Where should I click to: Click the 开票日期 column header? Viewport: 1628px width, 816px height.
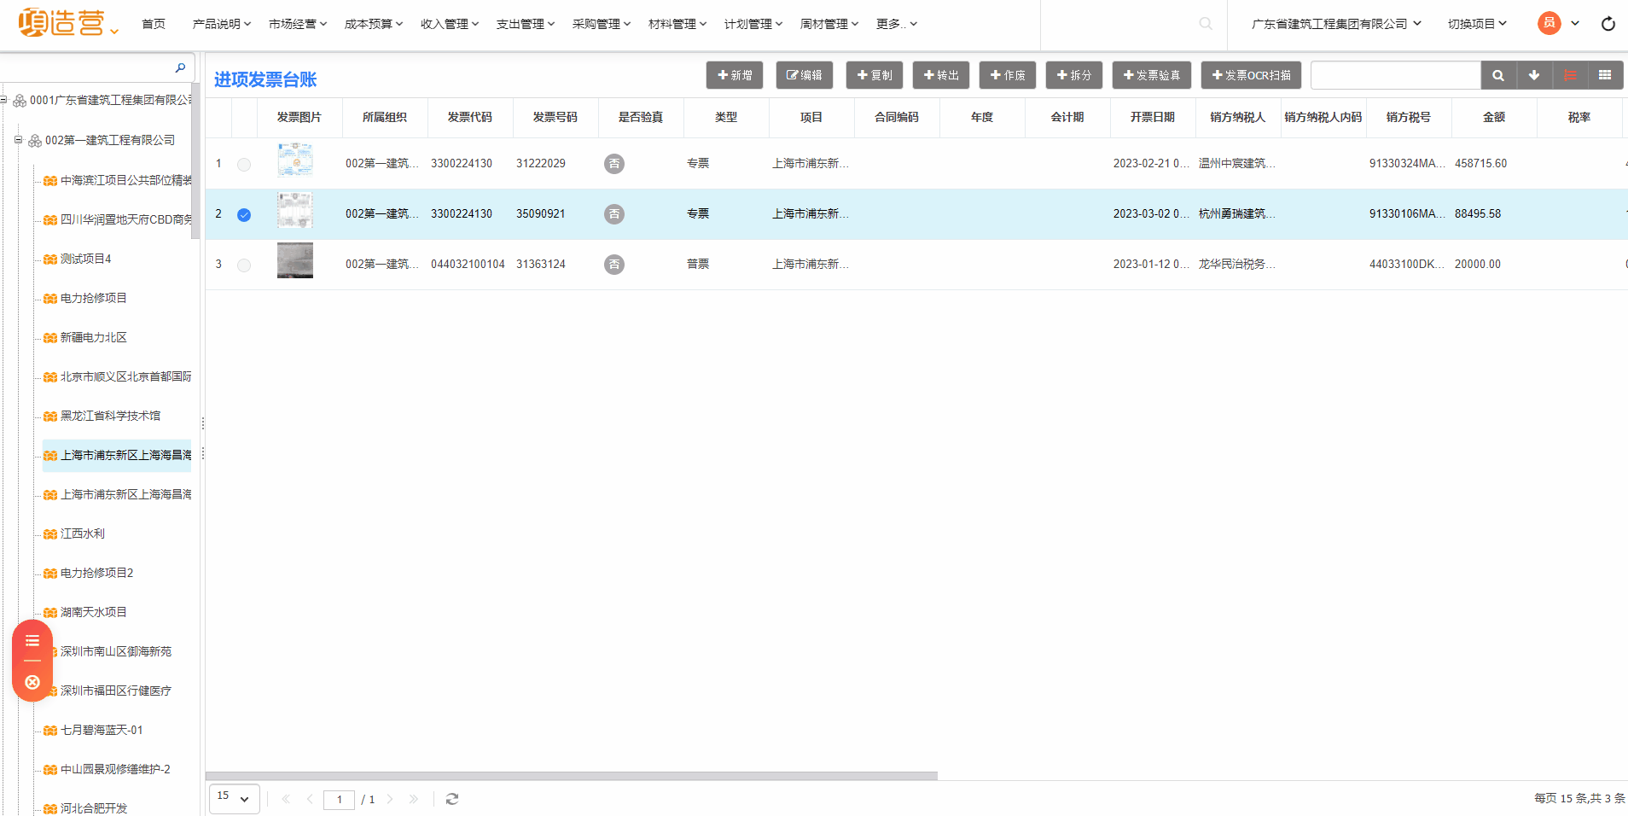point(1153,118)
